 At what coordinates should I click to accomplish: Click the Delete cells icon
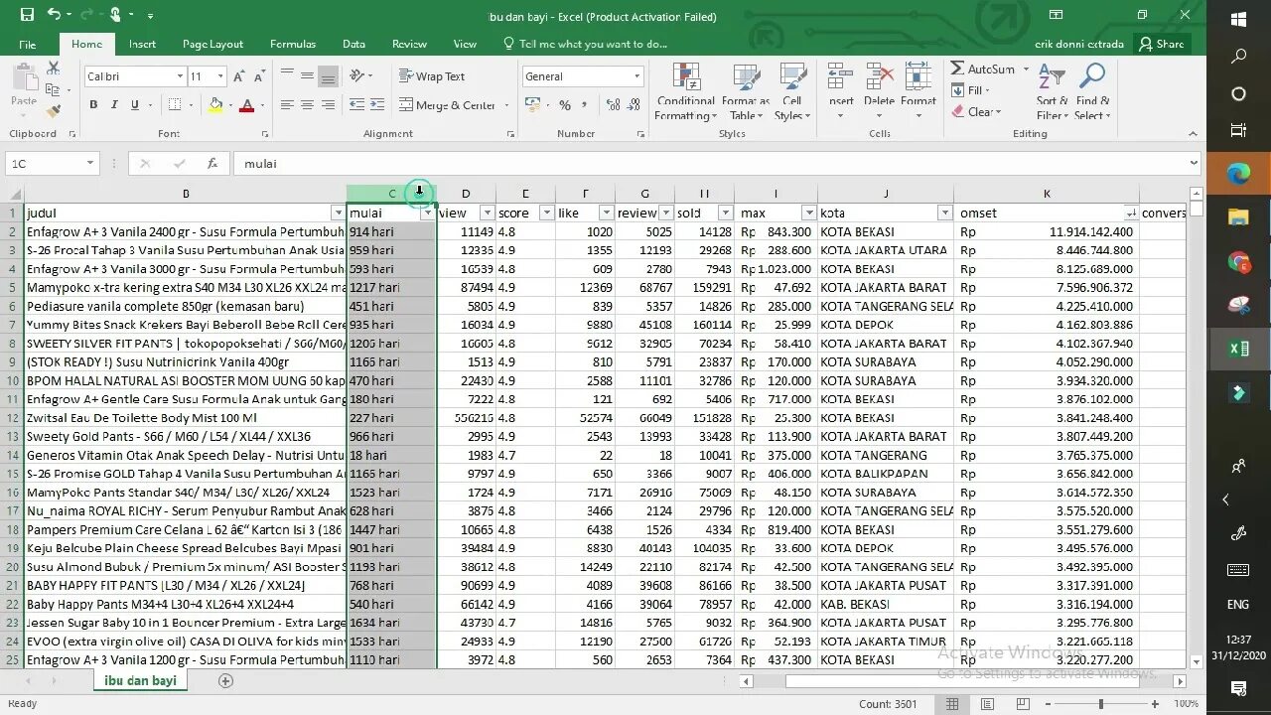879,77
